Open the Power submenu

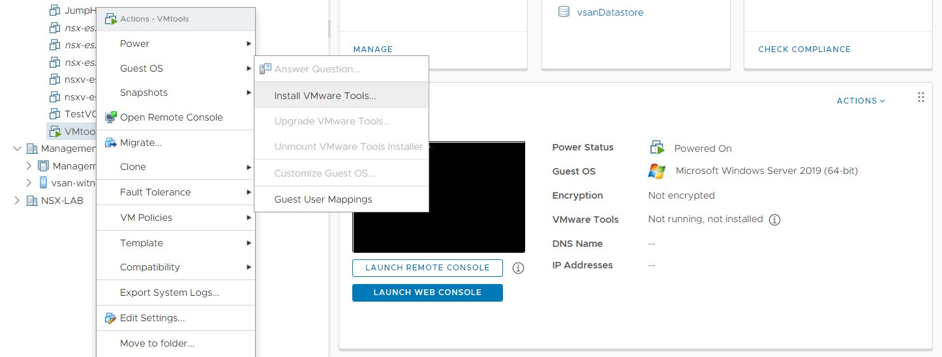(x=175, y=44)
